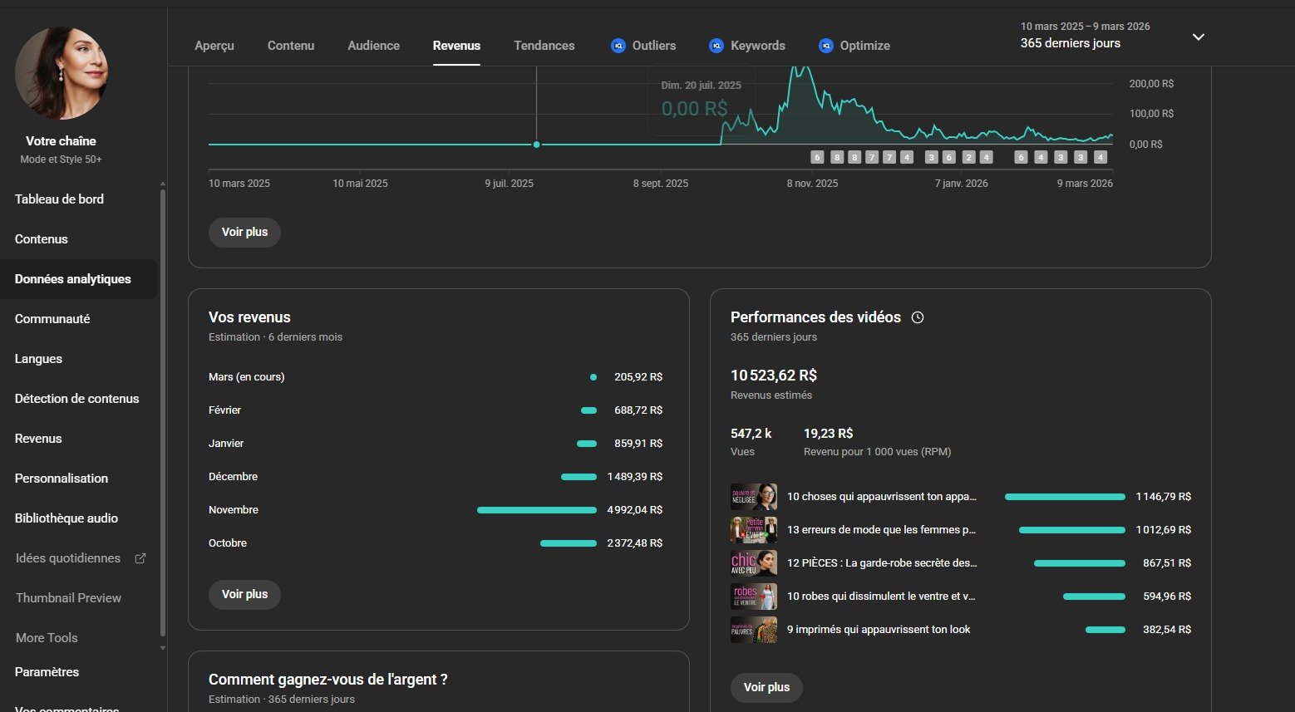1295x712 pixels.
Task: Open the 365 derniers jours period selector
Action: pos(1071,43)
